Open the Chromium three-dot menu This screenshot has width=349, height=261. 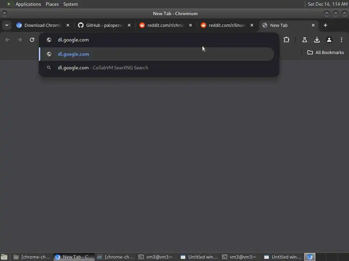click(x=342, y=40)
